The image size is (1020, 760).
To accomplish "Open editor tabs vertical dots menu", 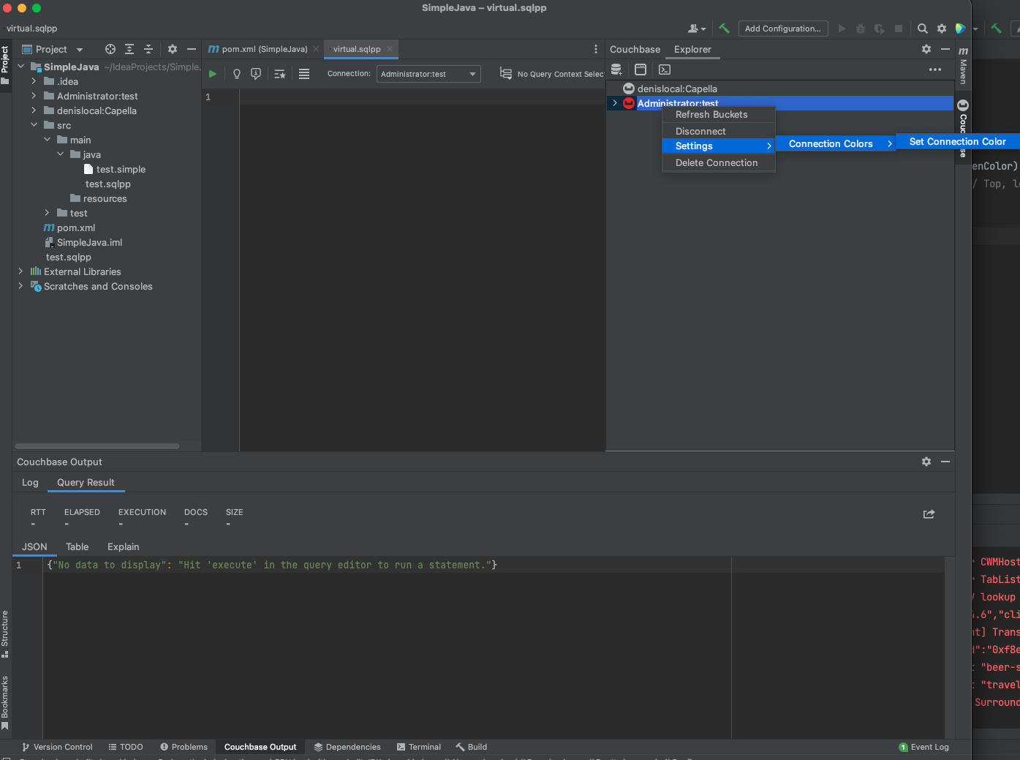I will (596, 49).
